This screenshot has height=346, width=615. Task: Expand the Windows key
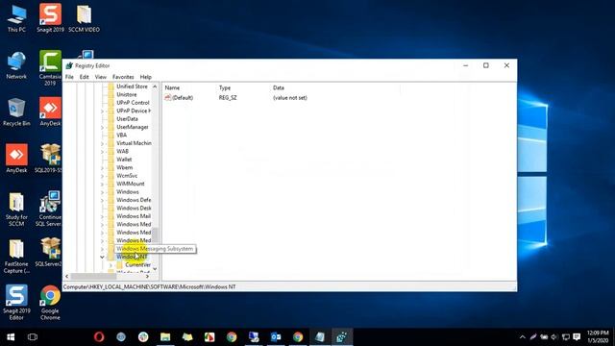point(102,192)
